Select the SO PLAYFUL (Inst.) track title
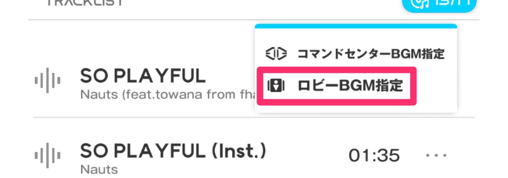508x178 pixels. pyautogui.click(x=173, y=151)
